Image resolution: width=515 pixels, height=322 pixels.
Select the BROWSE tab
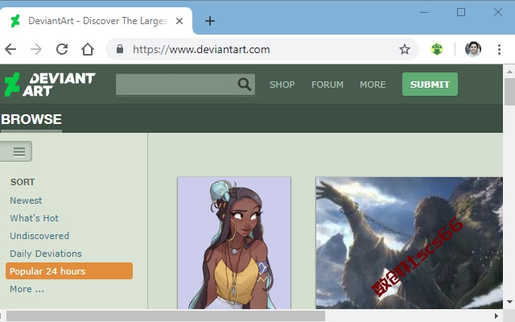31,119
